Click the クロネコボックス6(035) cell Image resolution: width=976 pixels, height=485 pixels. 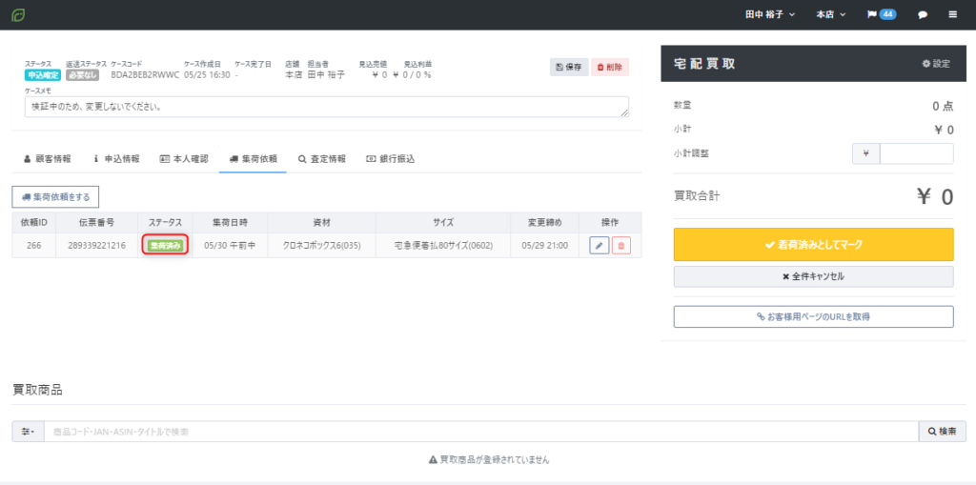tap(322, 245)
